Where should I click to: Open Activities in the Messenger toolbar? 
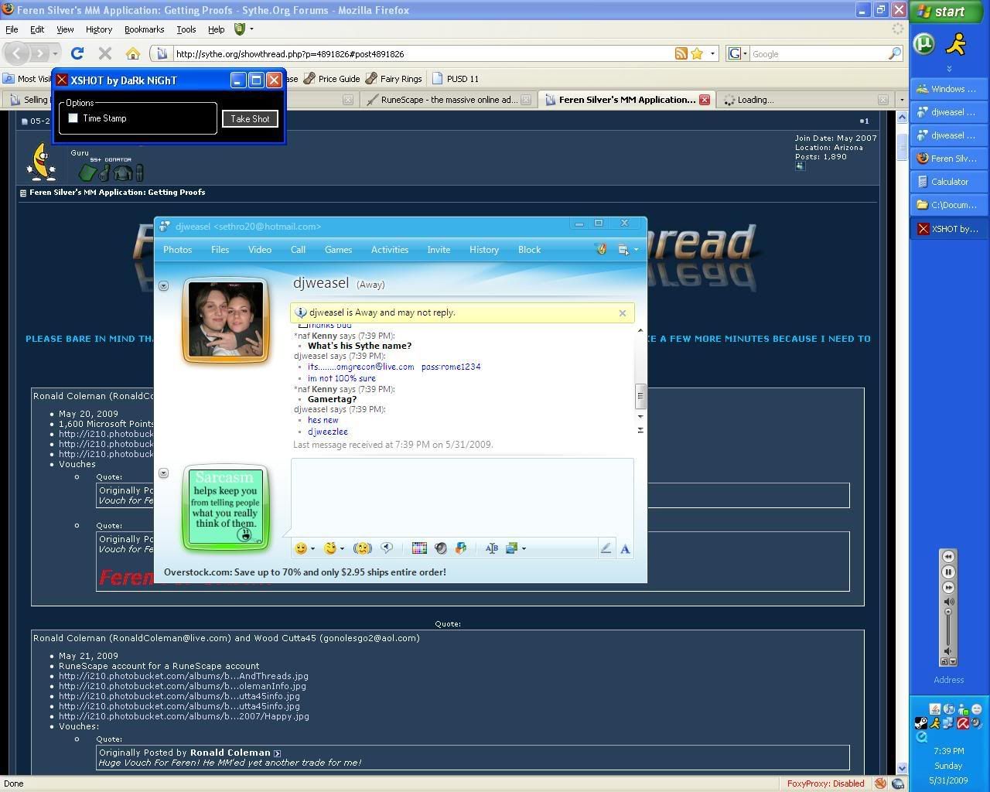coord(390,250)
